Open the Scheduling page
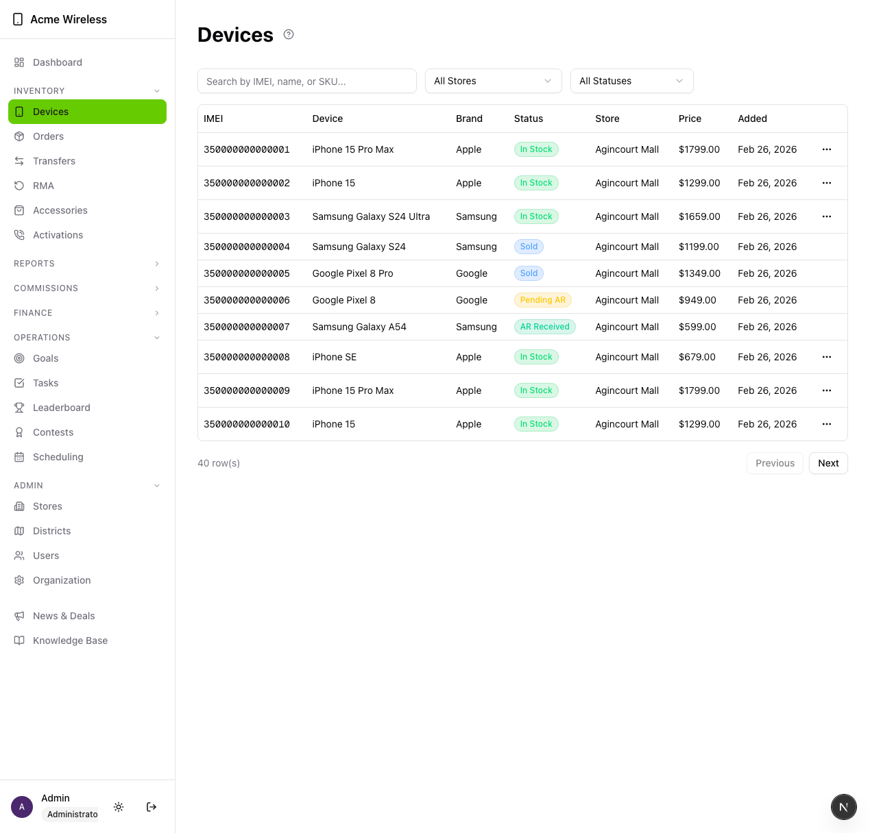This screenshot has width=870, height=833. coord(58,457)
